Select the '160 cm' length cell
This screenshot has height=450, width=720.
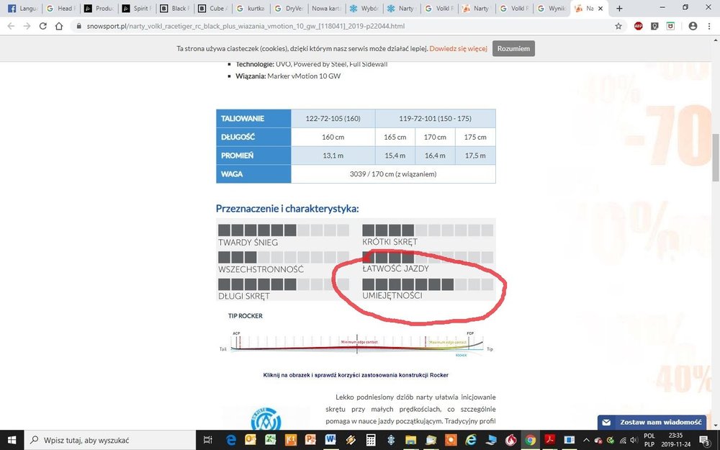[x=333, y=137]
